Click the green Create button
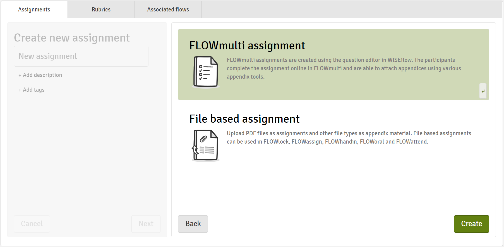The height and width of the screenshot is (247, 504). click(x=471, y=224)
